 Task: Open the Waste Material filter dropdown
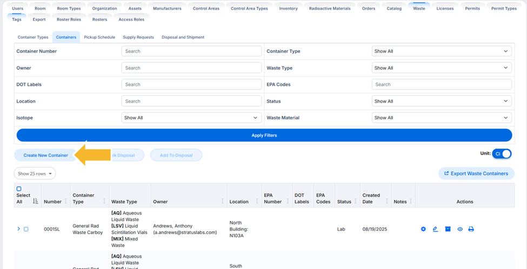click(442, 118)
